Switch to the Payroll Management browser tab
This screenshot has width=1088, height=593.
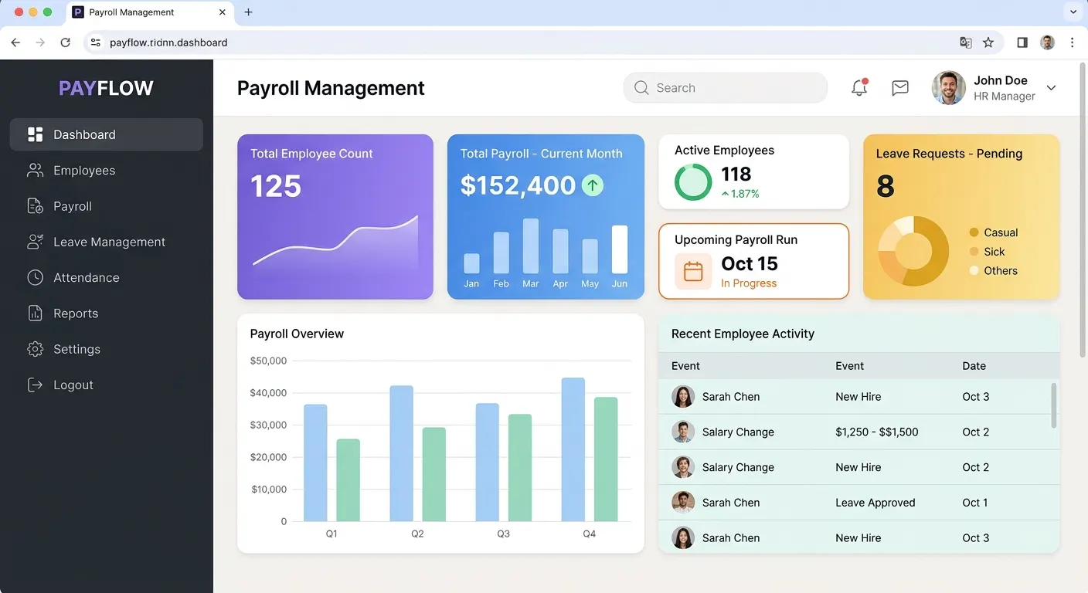pos(149,12)
